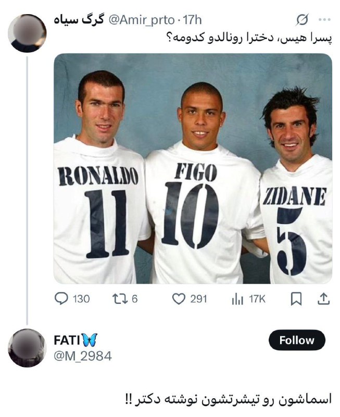Tap the reply count number 130

coord(81,299)
